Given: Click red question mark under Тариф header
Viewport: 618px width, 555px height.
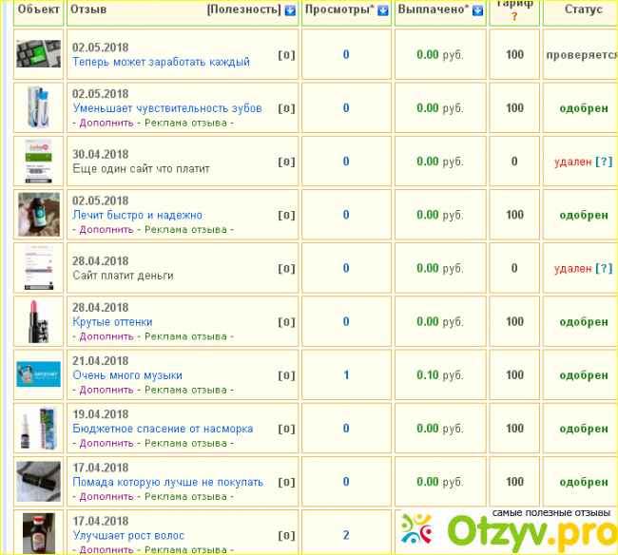Looking at the screenshot, I should (514, 16).
